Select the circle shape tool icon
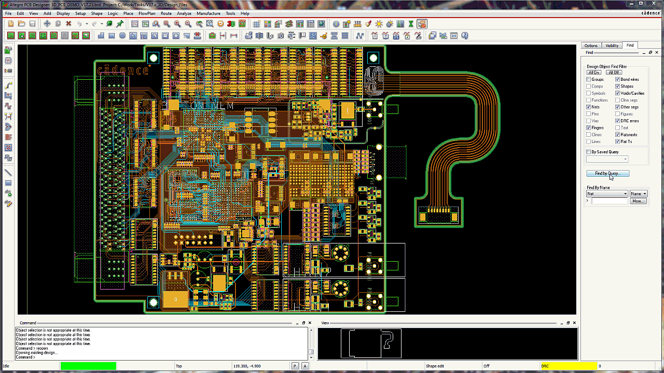Screen dimensions: 664x373 122,36
